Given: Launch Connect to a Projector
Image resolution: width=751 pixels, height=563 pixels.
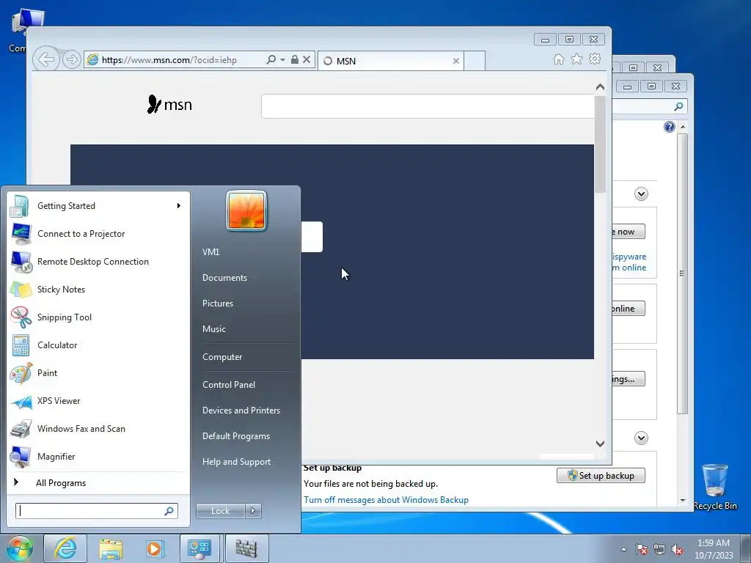Looking at the screenshot, I should [98, 234].
